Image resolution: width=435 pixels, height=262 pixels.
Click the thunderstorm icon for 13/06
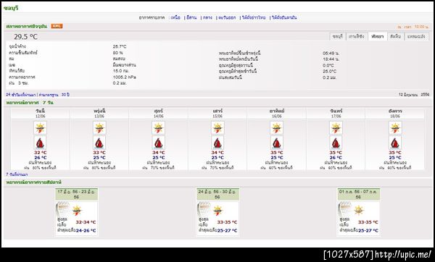click(x=99, y=127)
